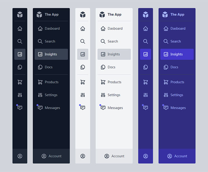
Task: Click cube logo in purple collapsed sidebar
Action: click(x=146, y=15)
